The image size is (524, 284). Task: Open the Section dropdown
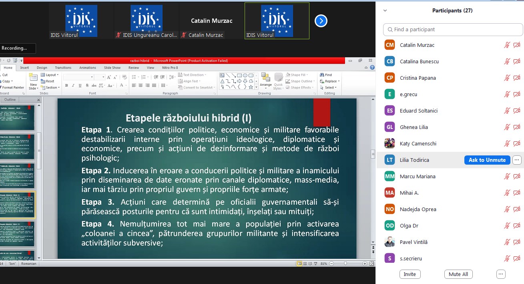(x=50, y=88)
